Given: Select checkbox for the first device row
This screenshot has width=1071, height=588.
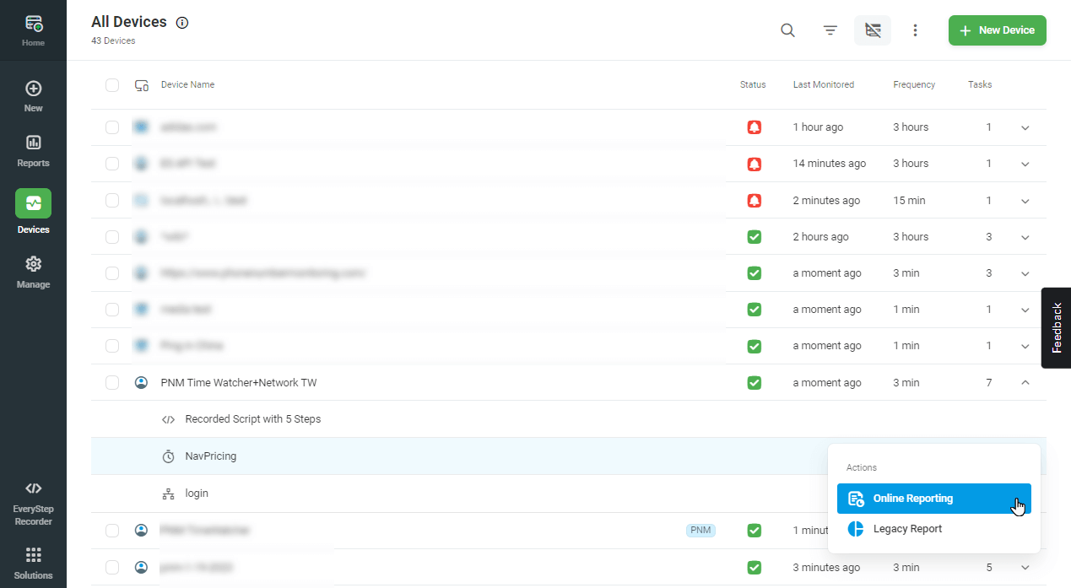Looking at the screenshot, I should pyautogui.click(x=112, y=127).
